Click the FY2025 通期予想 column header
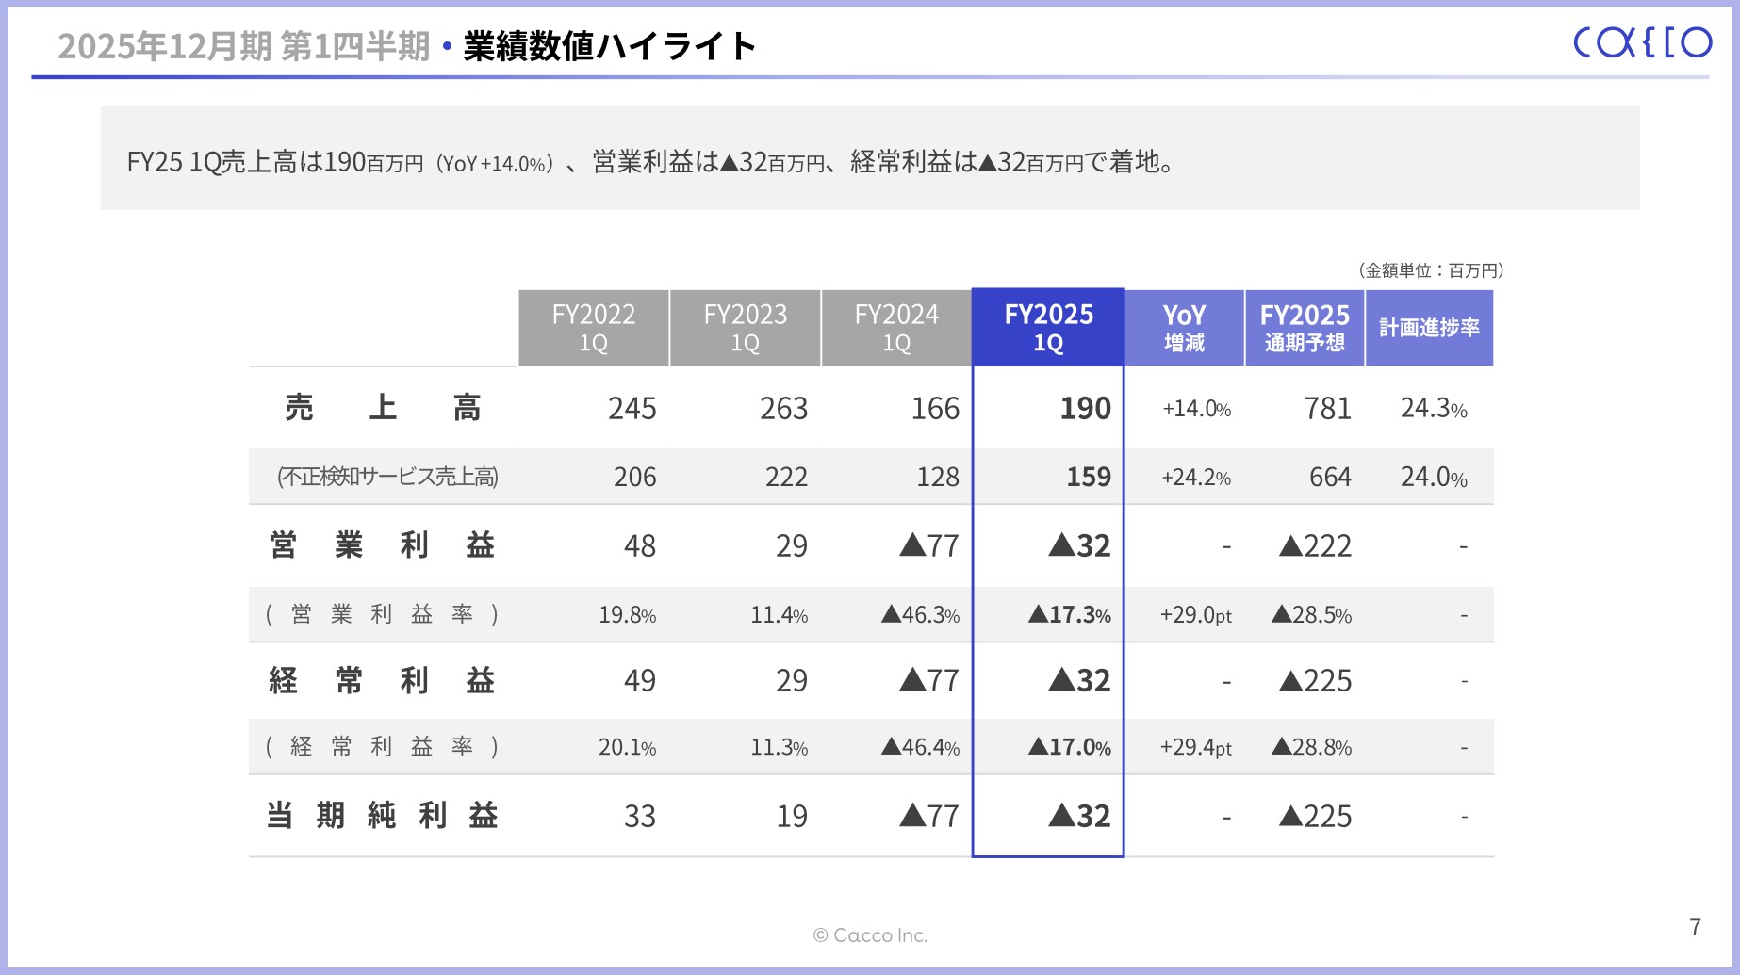This screenshot has width=1740, height=975. coord(1305,327)
